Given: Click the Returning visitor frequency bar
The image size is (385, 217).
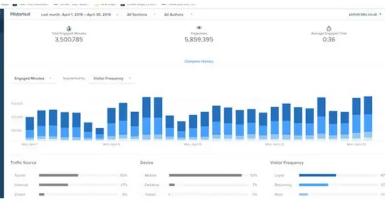Looking at the screenshot, I should click(313, 185).
